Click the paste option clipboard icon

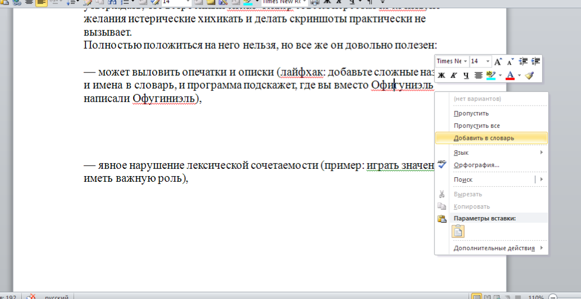coord(459,231)
